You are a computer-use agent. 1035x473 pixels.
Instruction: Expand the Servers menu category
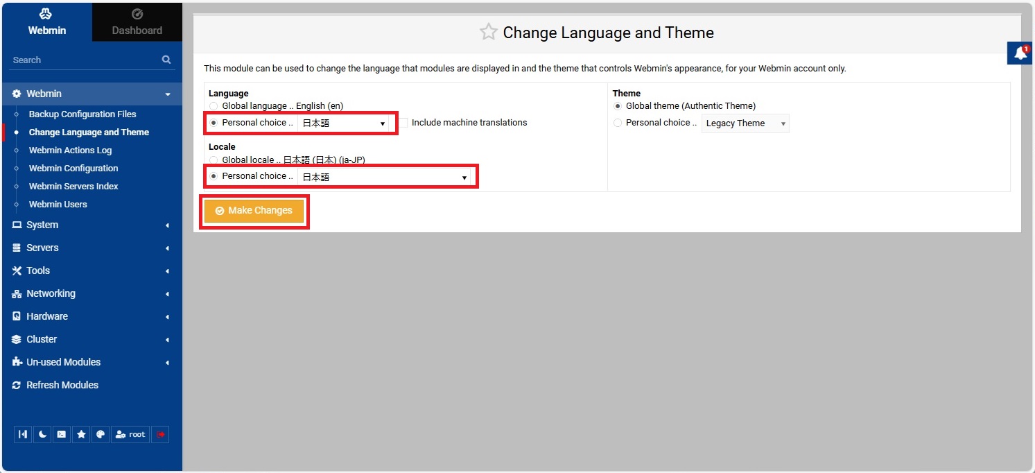[92, 248]
